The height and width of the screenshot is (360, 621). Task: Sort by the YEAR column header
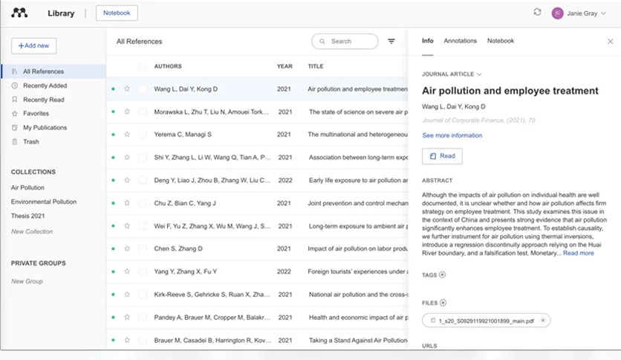[x=285, y=66]
